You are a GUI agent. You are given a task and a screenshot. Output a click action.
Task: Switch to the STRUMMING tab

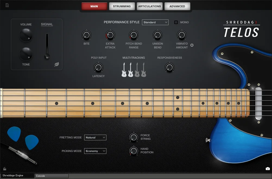122,6
